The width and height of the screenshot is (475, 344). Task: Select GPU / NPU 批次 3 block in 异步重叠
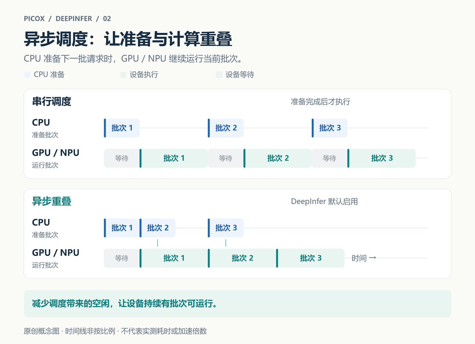click(310, 258)
